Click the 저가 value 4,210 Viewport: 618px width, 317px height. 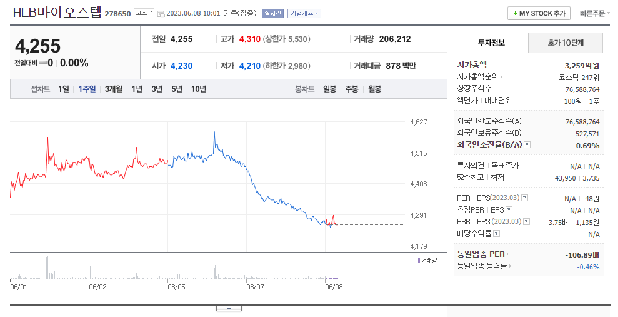250,66
